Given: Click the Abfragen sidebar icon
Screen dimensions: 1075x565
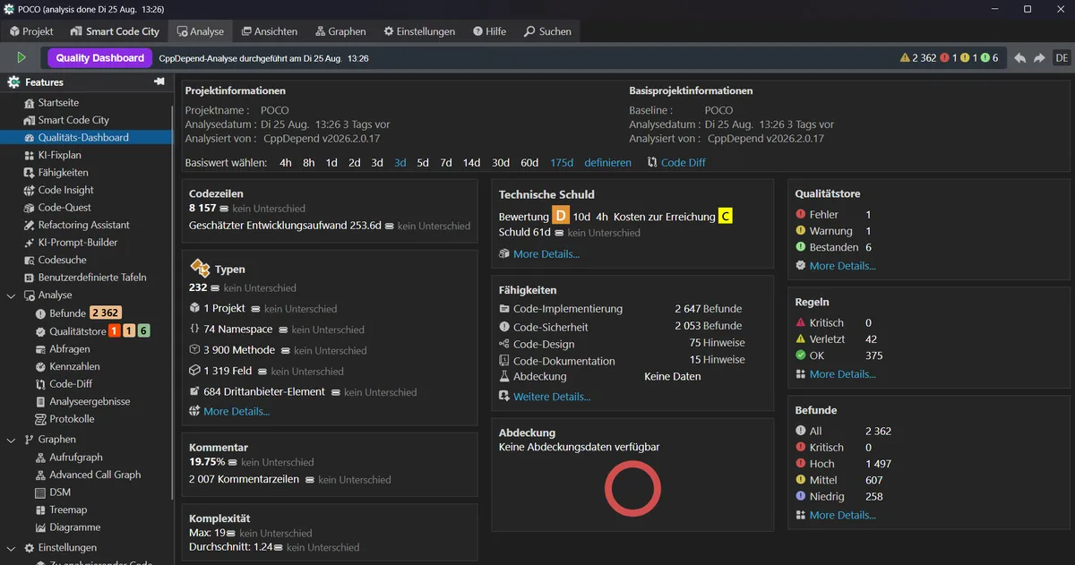Looking at the screenshot, I should coord(40,349).
